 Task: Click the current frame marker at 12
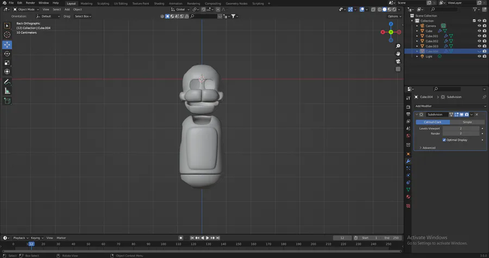(32, 244)
